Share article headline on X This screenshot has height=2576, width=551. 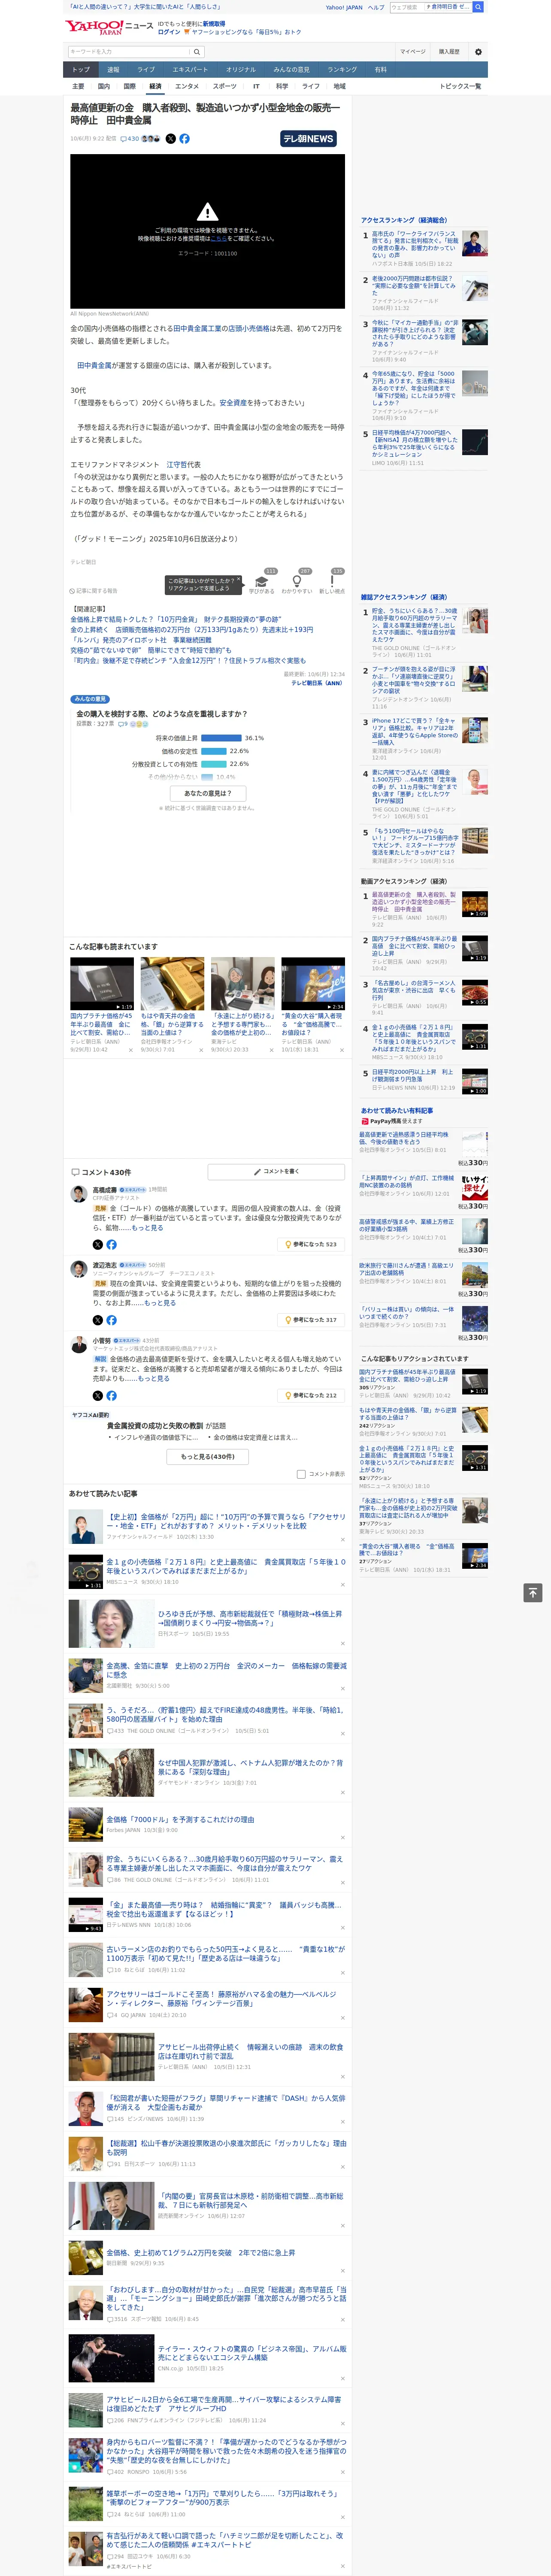click(170, 139)
